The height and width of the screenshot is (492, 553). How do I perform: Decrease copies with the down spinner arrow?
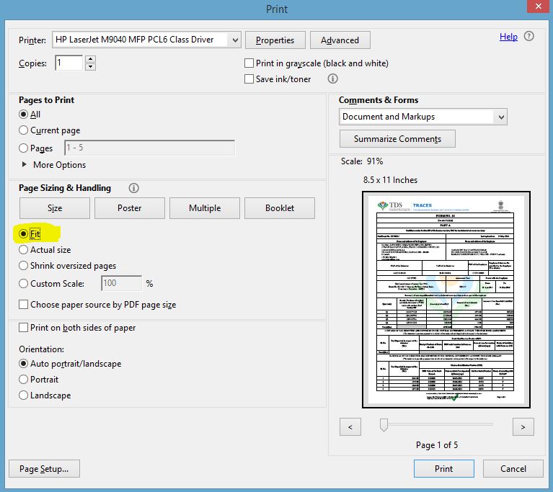coord(91,66)
